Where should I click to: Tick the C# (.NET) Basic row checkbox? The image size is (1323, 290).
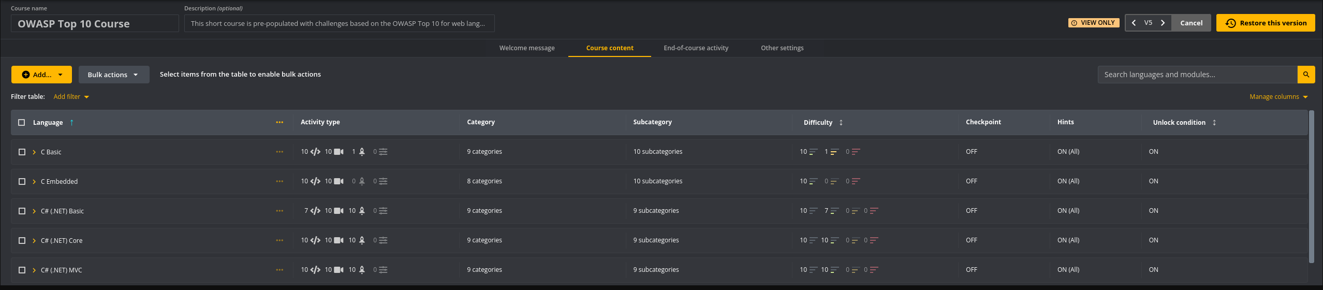click(x=22, y=211)
